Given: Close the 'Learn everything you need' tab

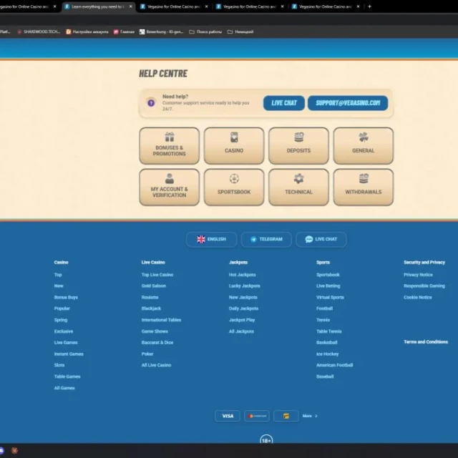Looking at the screenshot, I should (x=130, y=6).
